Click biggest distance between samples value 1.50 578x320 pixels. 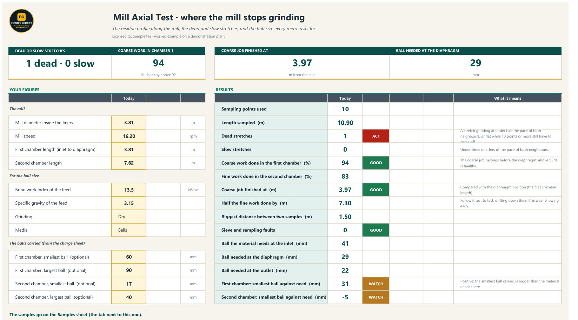[345, 217]
